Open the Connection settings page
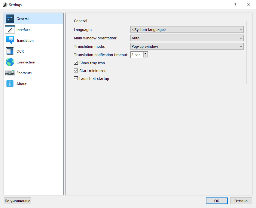 click(26, 62)
